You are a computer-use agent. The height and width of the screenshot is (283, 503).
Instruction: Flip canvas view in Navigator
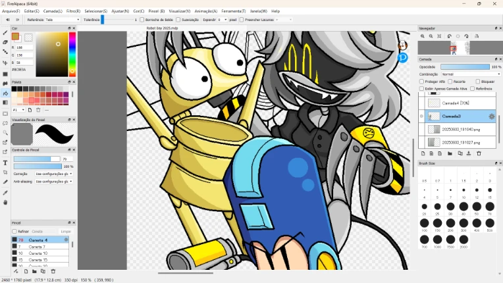[477, 36]
